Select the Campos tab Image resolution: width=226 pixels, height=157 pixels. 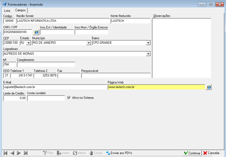point(20,10)
